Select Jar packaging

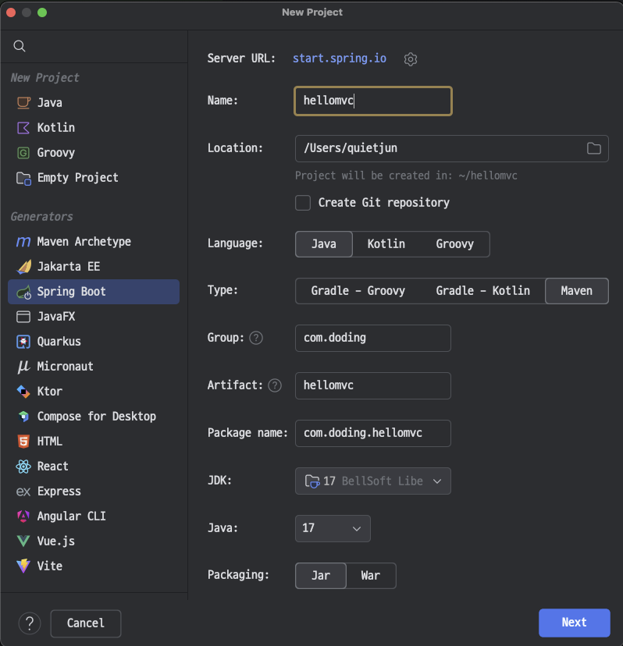[321, 576]
